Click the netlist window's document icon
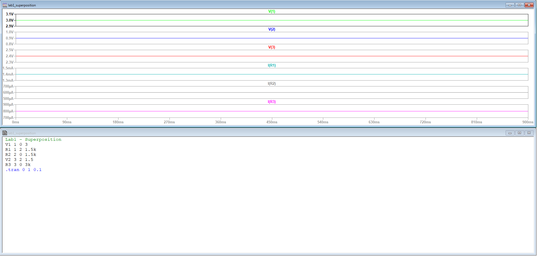537x256 pixels. tap(4, 133)
